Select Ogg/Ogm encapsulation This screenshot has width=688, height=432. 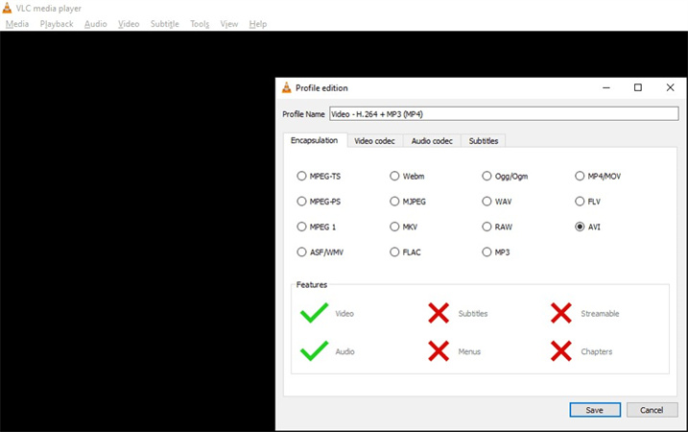[487, 177]
